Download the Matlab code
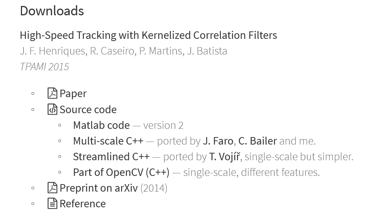This screenshot has width=390, height=220. coord(102,125)
